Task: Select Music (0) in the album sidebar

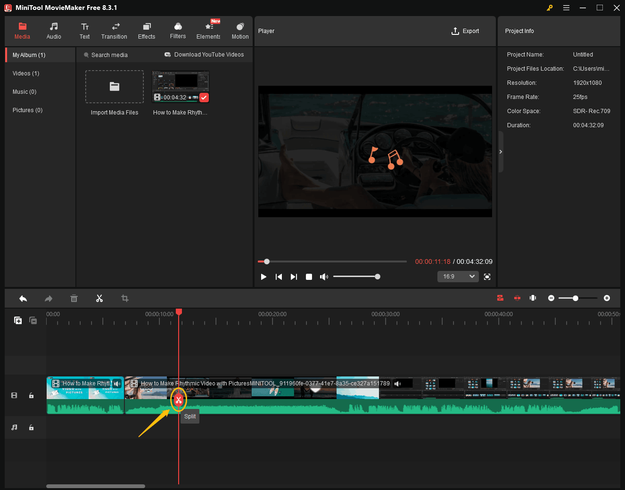Action: (24, 91)
